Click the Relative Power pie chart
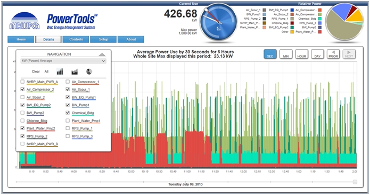Image resolution: width=370 pixels, height=195 pixels. click(x=345, y=22)
